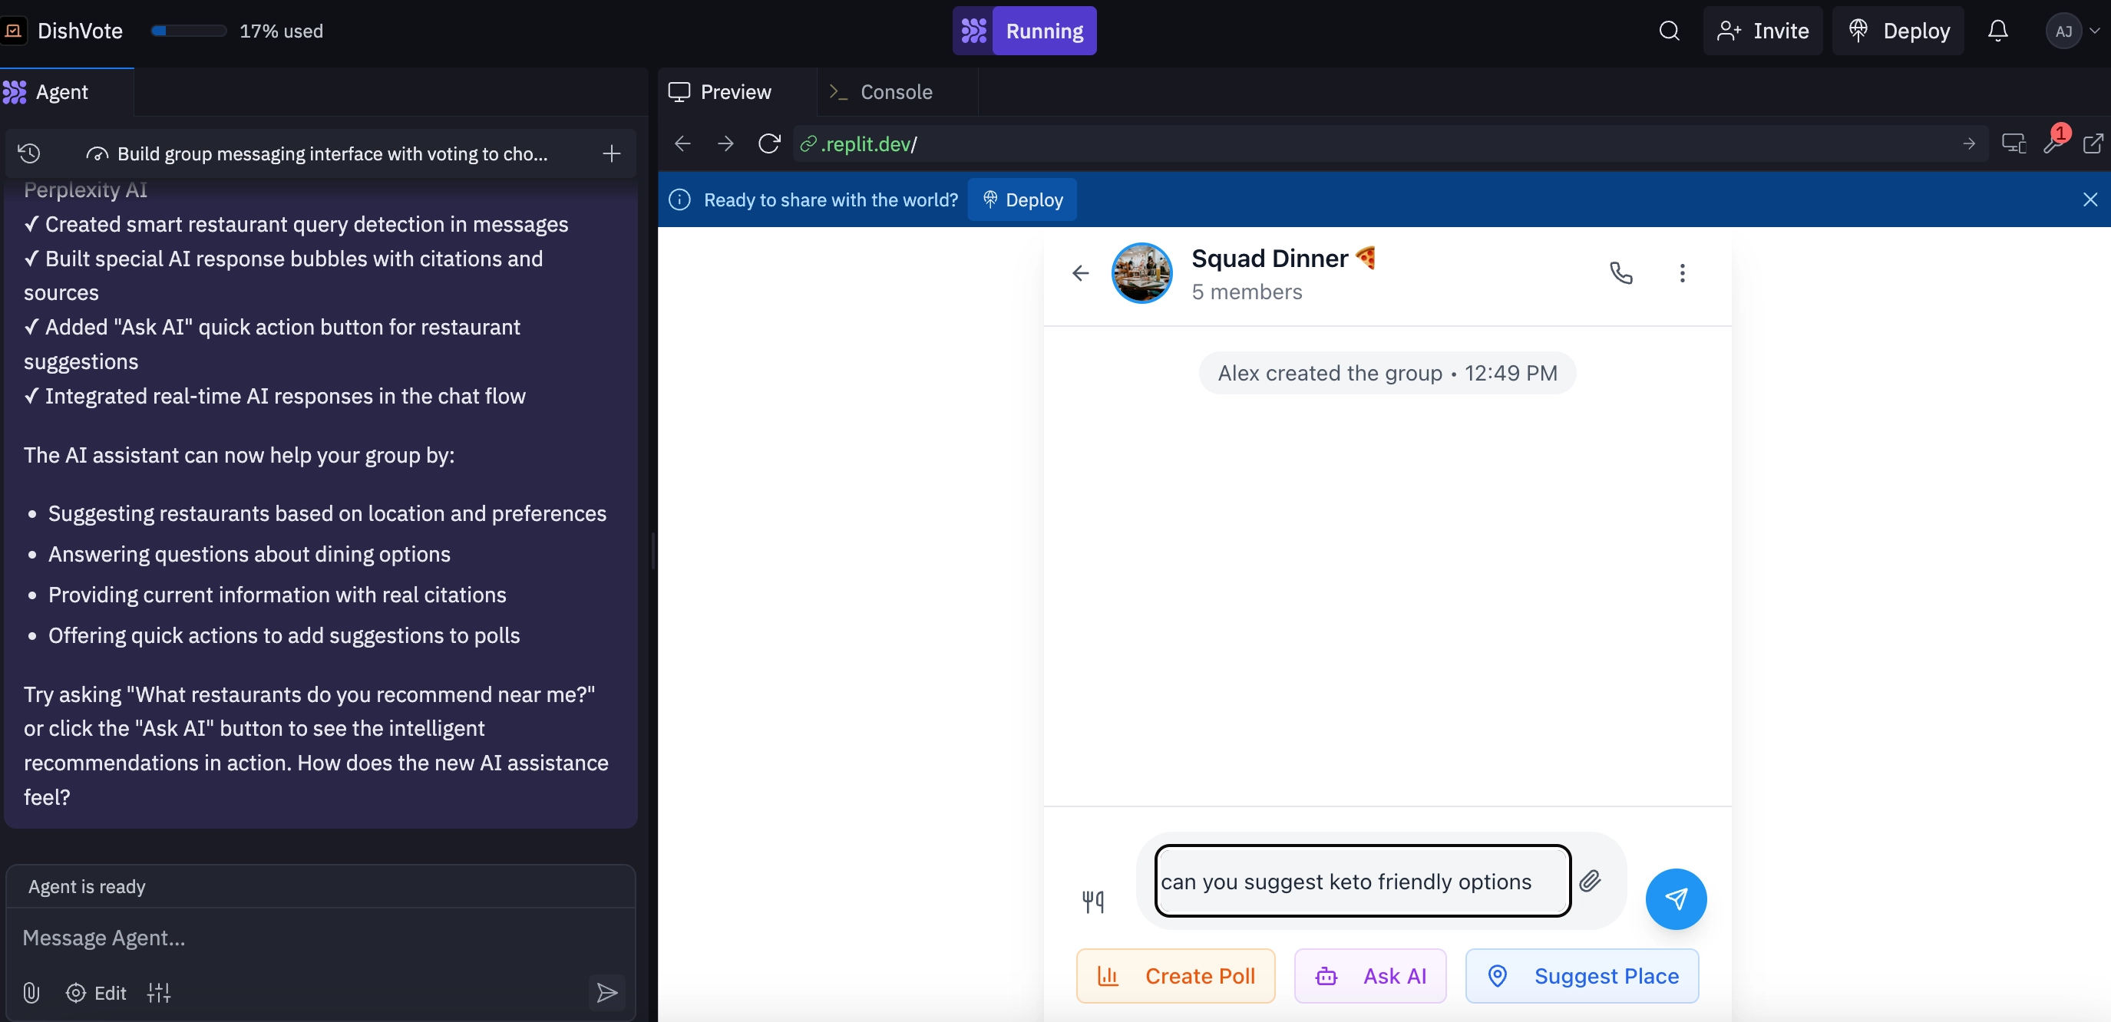Screen dimensions: 2111x1022
Task: Click the paperclip attach icon in chat input
Action: pos(1590,880)
